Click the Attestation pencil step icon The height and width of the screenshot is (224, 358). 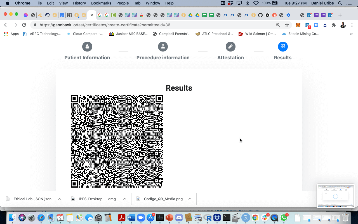[x=230, y=46]
